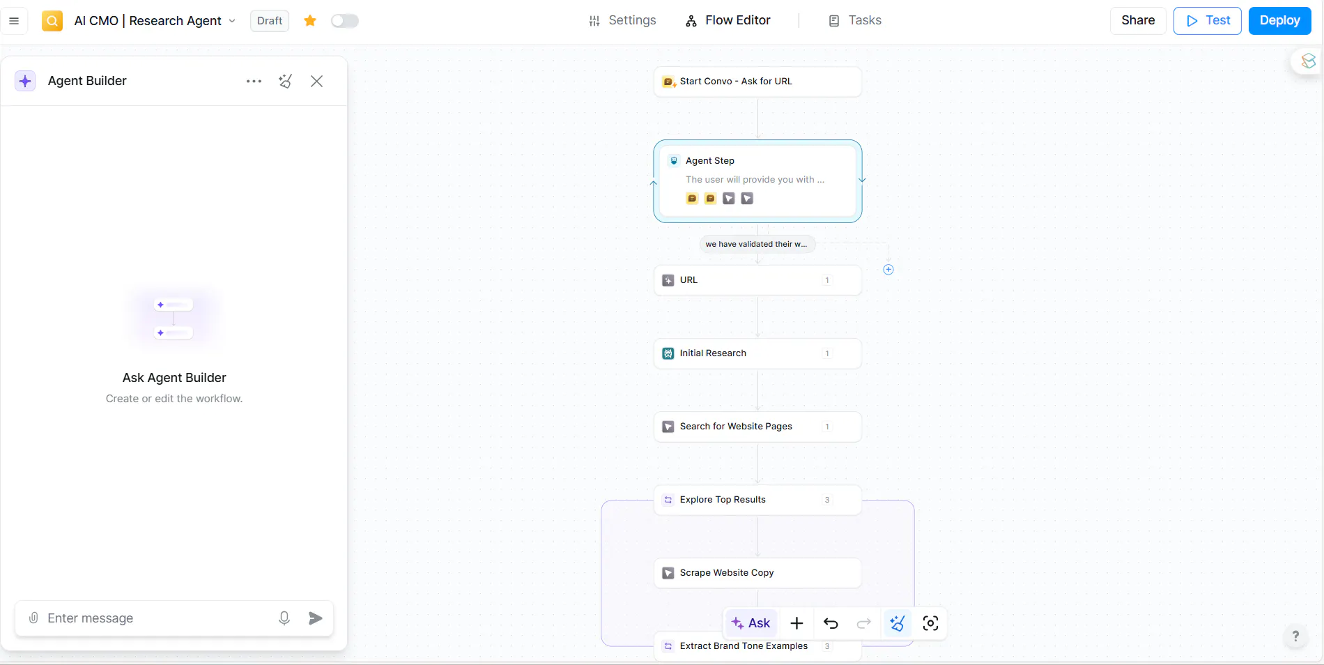Click the Ask button in canvas toolbar

(x=751, y=623)
